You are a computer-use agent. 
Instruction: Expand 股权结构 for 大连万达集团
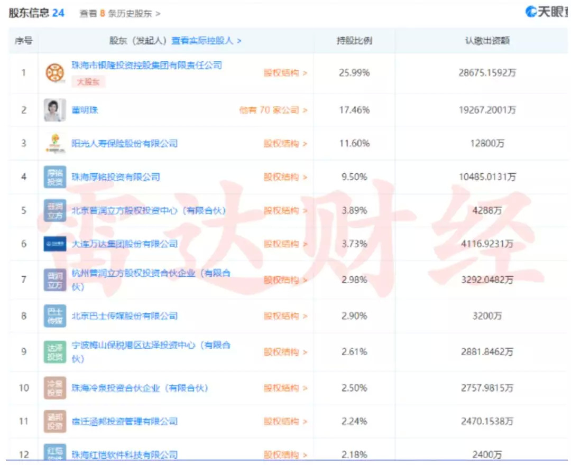point(285,244)
